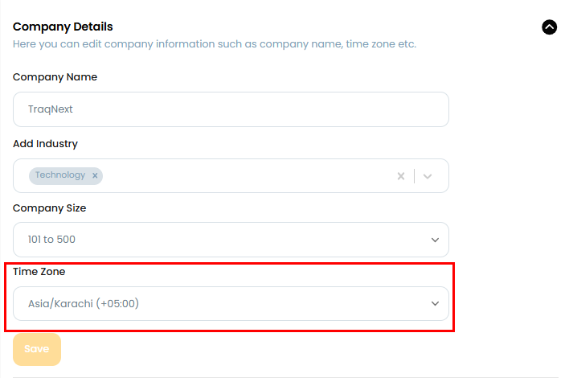This screenshot has height=378, width=569.
Task: Click the Company Size chevron arrow
Action: pos(435,240)
